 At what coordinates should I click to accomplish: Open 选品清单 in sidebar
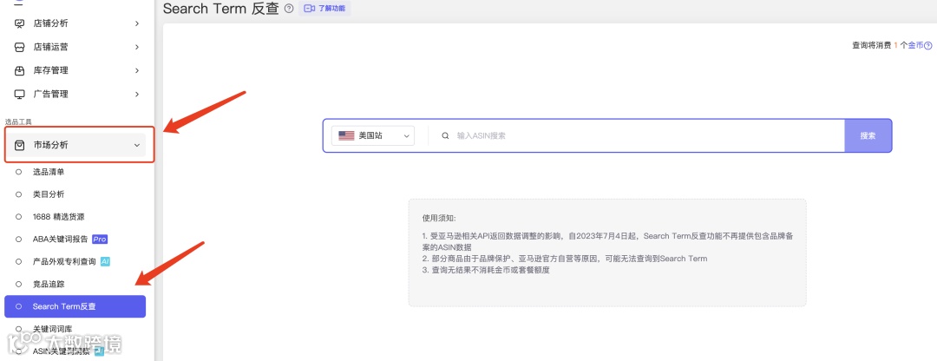(x=49, y=172)
